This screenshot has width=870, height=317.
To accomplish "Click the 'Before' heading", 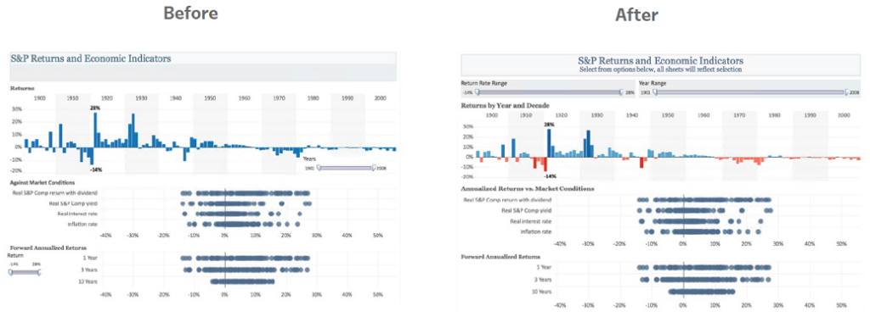I will coord(191,14).
